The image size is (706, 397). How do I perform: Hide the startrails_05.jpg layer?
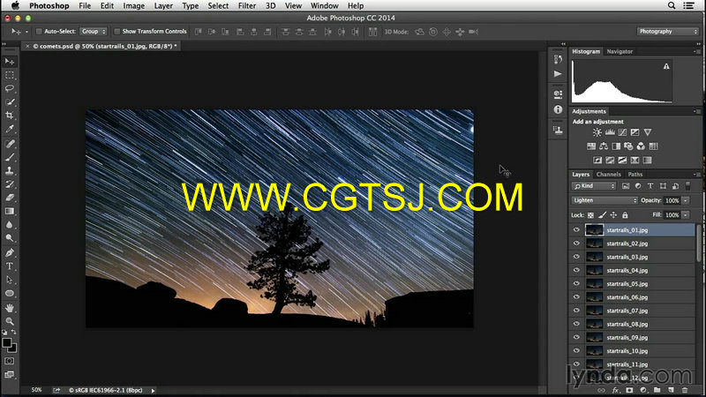tap(576, 283)
